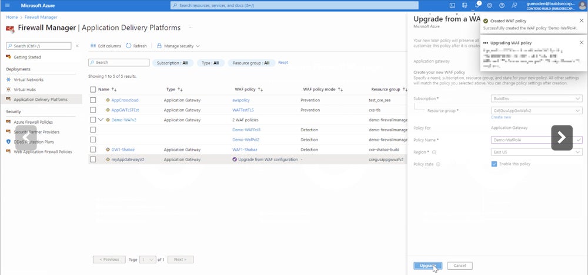Screen dimensions: 588x275
Task: Click the Cancel button
Action: (x=459, y=266)
